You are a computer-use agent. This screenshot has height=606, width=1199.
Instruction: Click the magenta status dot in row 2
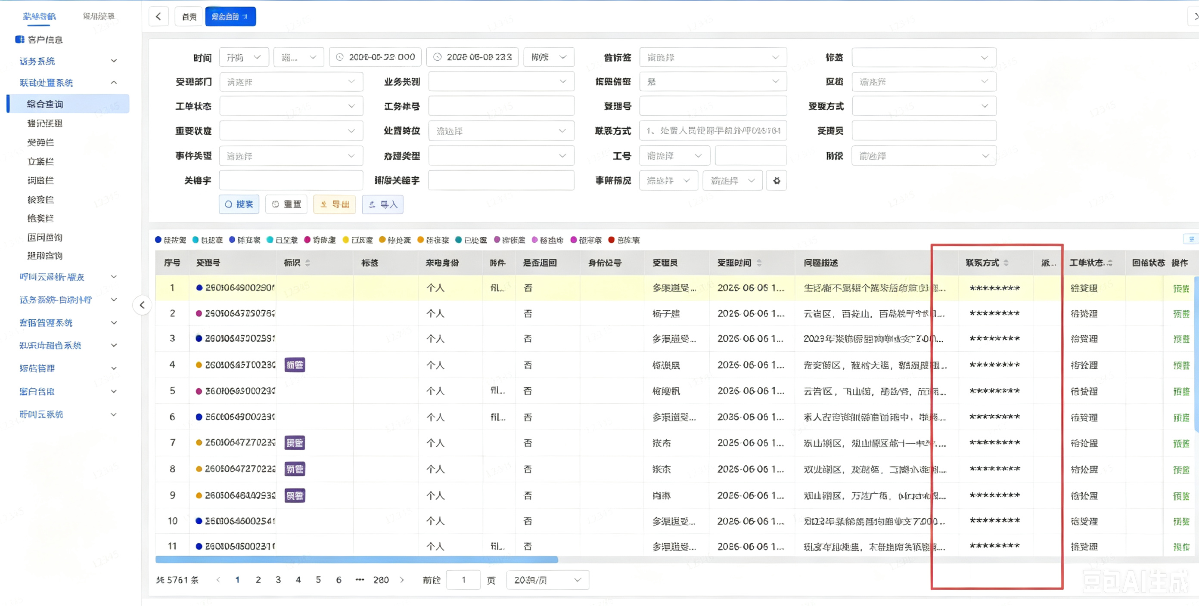click(199, 313)
